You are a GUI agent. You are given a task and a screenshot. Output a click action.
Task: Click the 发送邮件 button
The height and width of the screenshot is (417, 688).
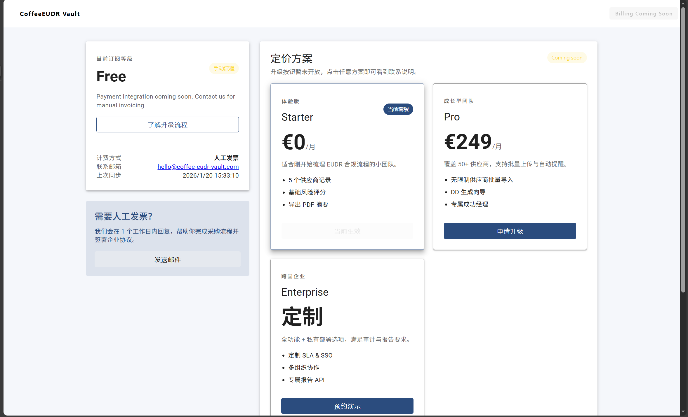(x=167, y=259)
